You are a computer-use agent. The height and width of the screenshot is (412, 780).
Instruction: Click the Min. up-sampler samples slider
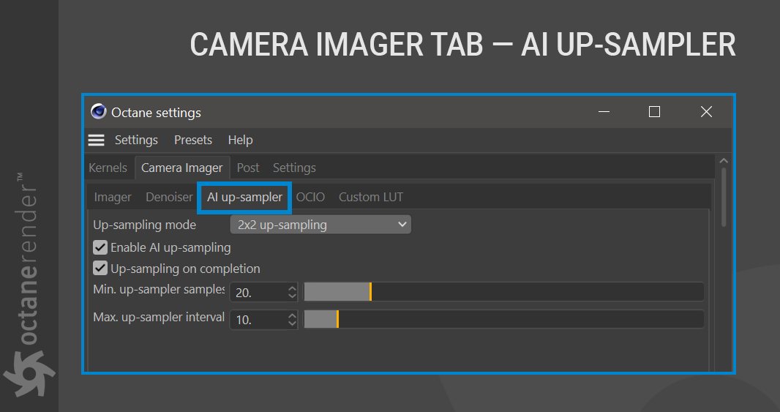pos(503,292)
